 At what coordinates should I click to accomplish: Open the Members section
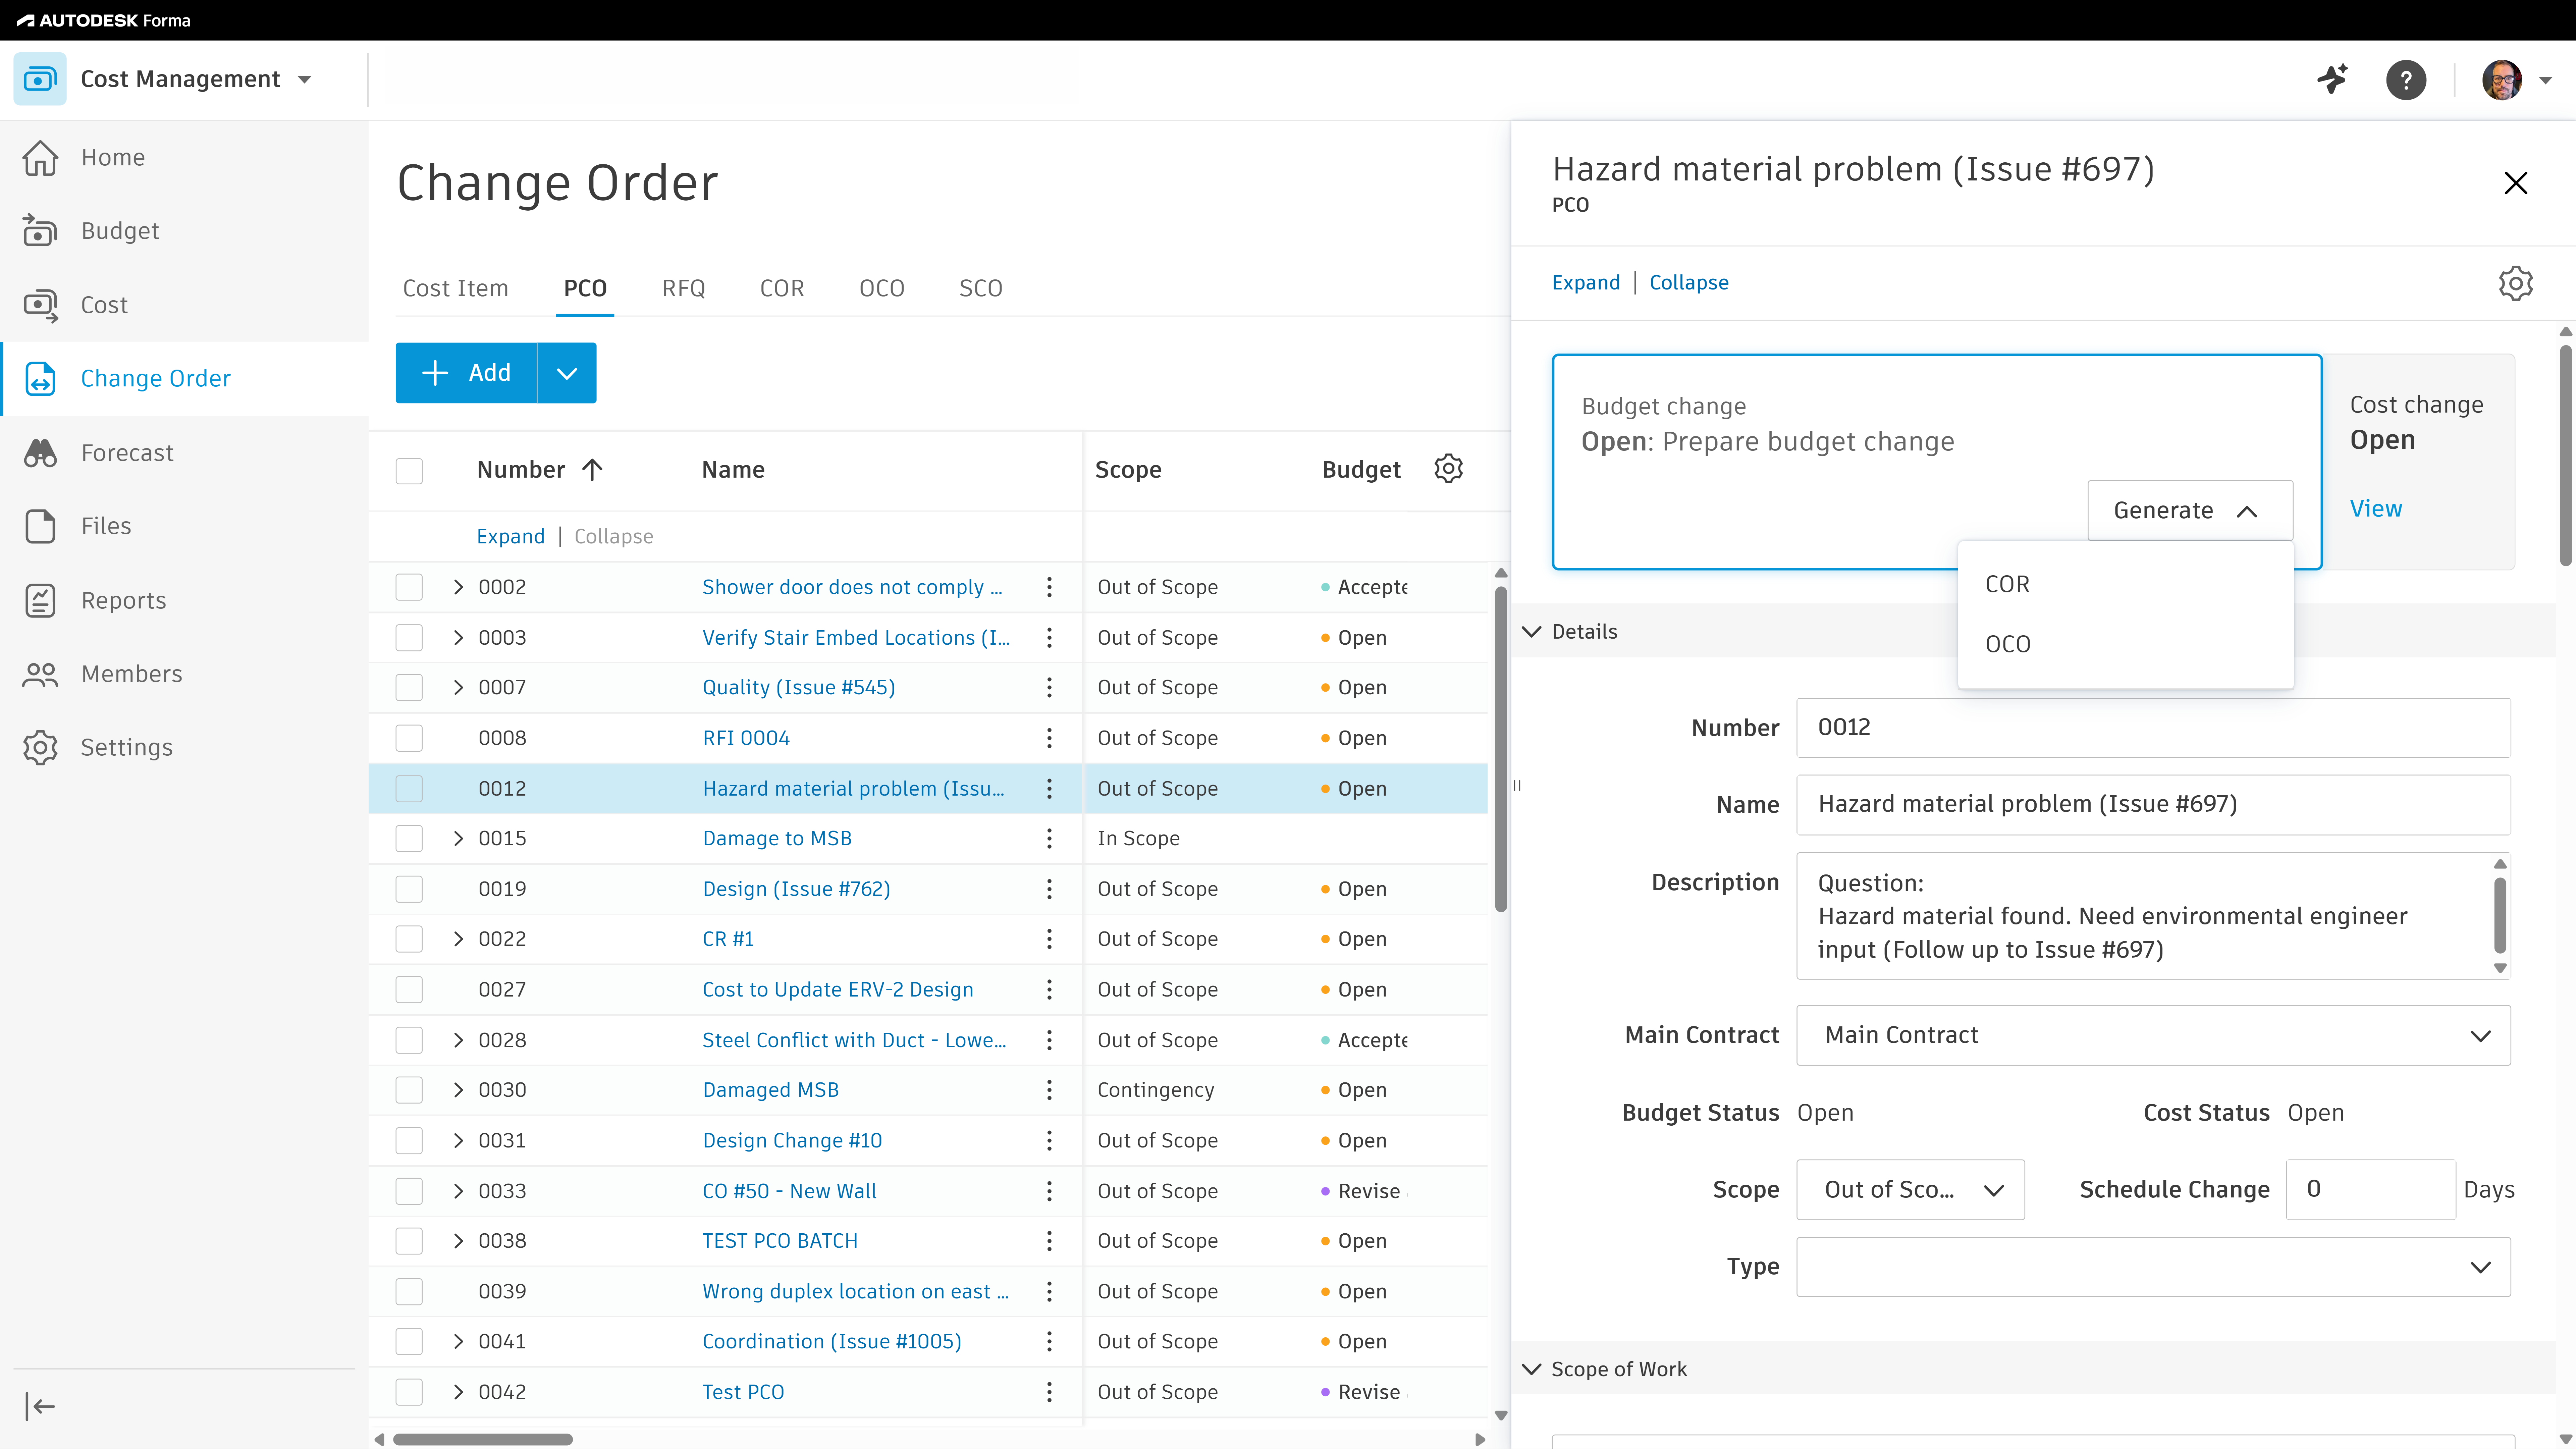pos(131,673)
